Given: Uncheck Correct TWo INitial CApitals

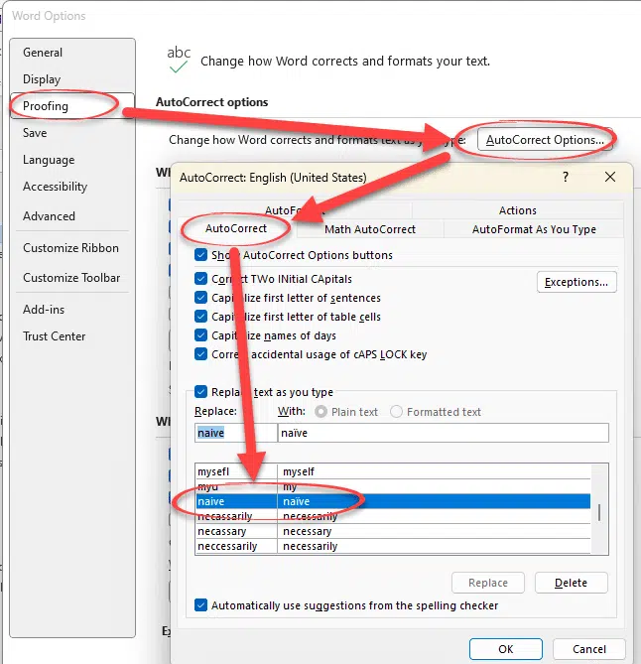Looking at the screenshot, I should click(201, 279).
